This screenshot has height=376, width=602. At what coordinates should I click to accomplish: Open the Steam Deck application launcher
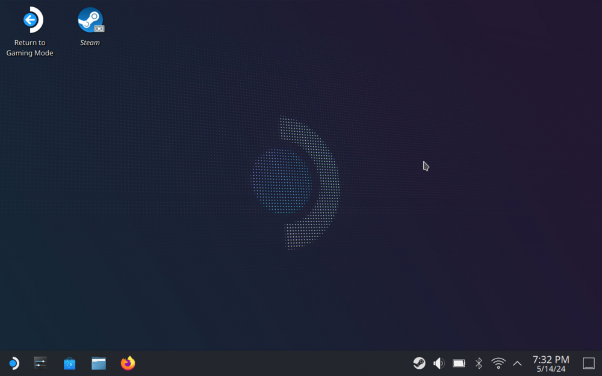point(13,363)
